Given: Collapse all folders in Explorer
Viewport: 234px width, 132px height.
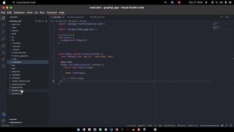Looking at the screenshot, I should 46,21.
